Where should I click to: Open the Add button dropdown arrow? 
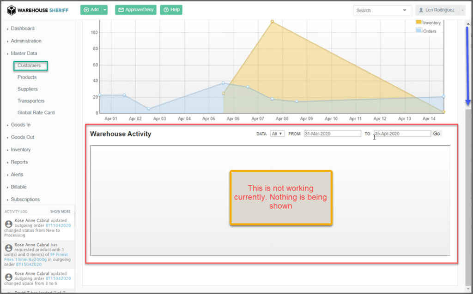click(x=105, y=10)
